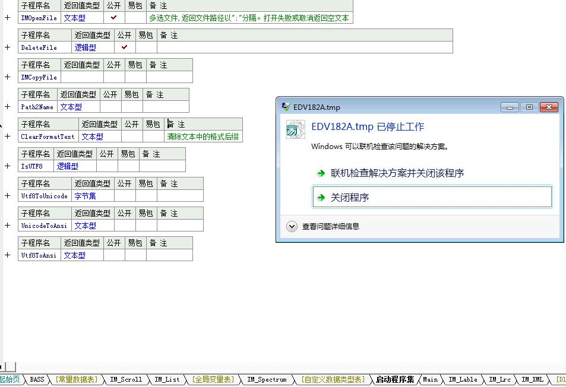Viewport: 566px width, 387px height.
Task: Toggle the 公开 cell for IsUTF8
Action: (x=107, y=166)
